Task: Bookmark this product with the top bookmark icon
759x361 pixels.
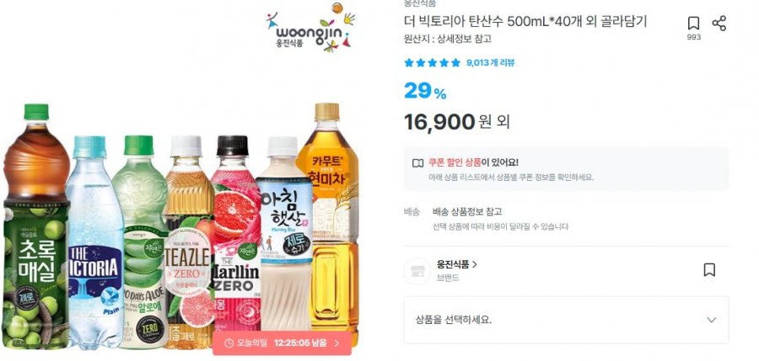Action: pos(693,24)
